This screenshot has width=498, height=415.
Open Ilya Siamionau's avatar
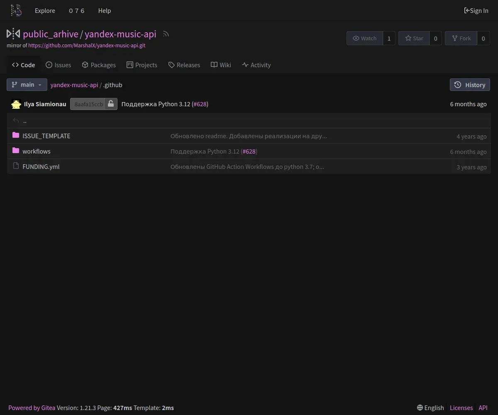tap(16, 104)
